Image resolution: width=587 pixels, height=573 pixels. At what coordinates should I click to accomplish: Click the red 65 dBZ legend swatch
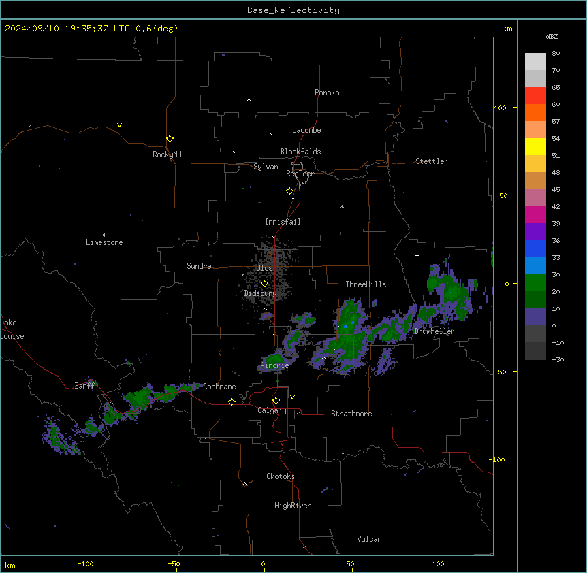click(535, 96)
